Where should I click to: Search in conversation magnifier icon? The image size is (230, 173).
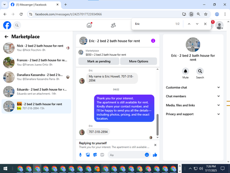pyautogui.click(x=200, y=71)
